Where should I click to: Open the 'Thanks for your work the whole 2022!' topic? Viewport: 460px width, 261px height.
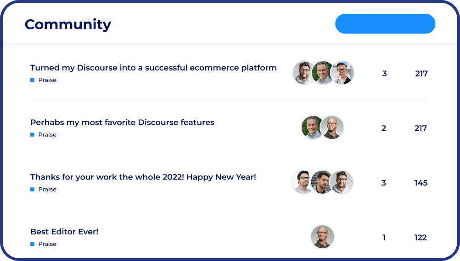click(x=143, y=177)
